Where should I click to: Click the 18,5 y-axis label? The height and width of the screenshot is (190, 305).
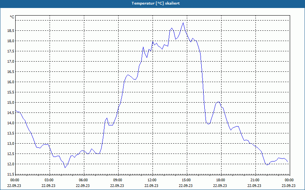[10, 31]
